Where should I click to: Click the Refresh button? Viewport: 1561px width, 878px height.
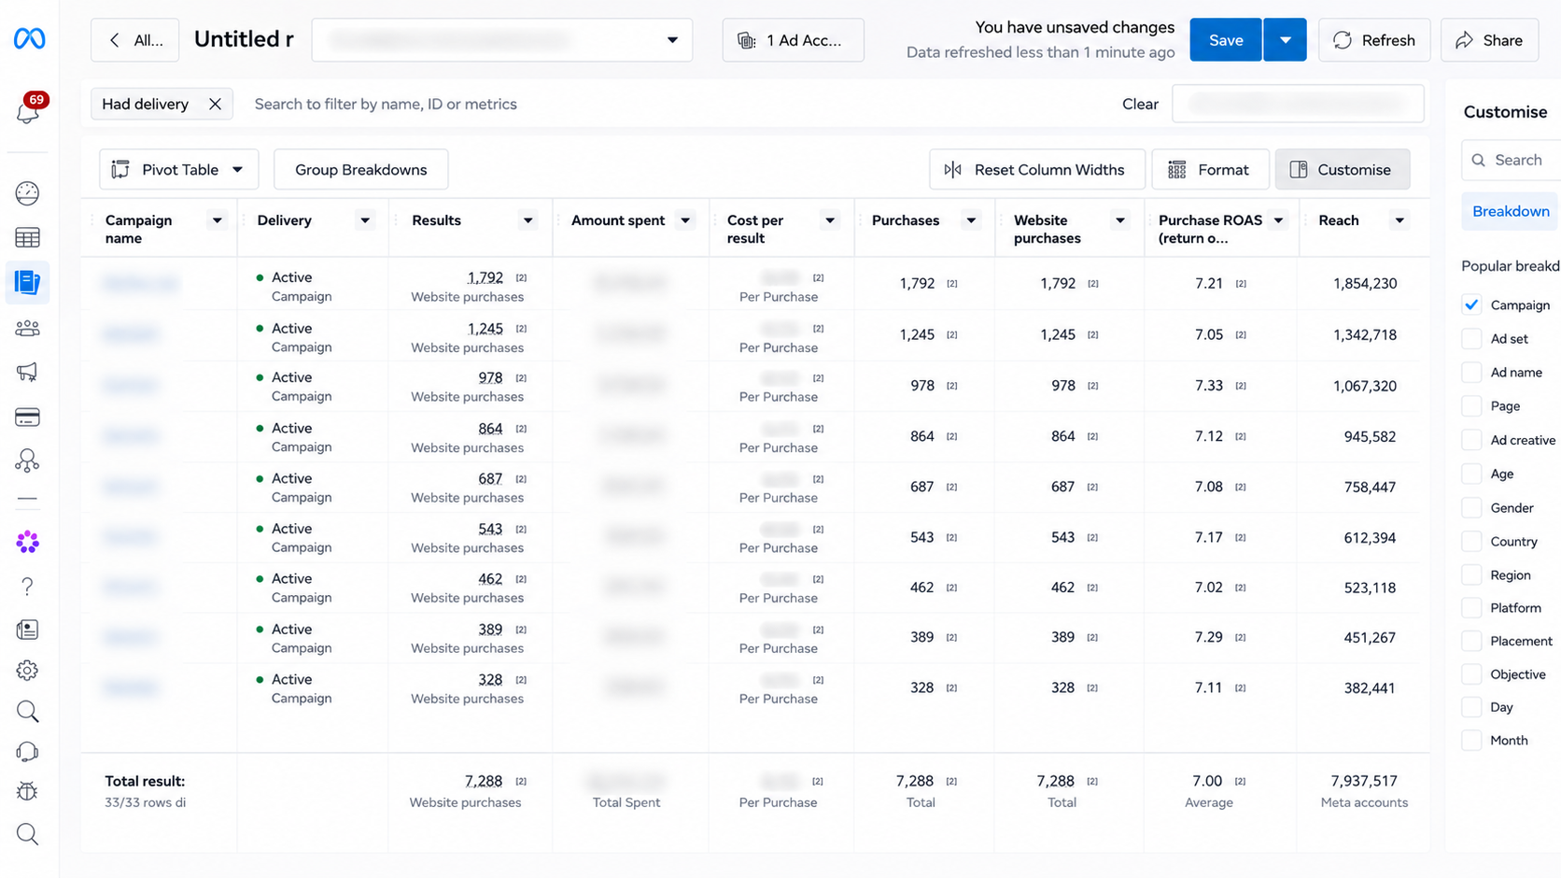pyautogui.click(x=1373, y=40)
